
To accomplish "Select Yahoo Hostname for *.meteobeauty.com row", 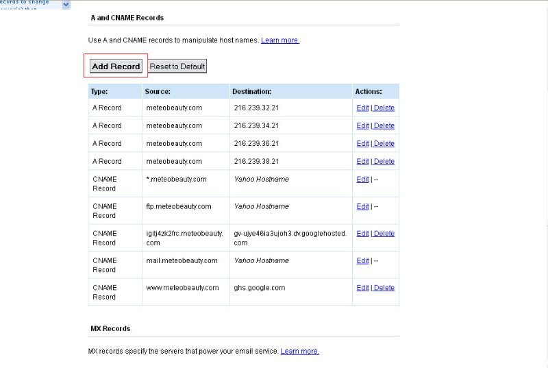I will (x=262, y=180).
